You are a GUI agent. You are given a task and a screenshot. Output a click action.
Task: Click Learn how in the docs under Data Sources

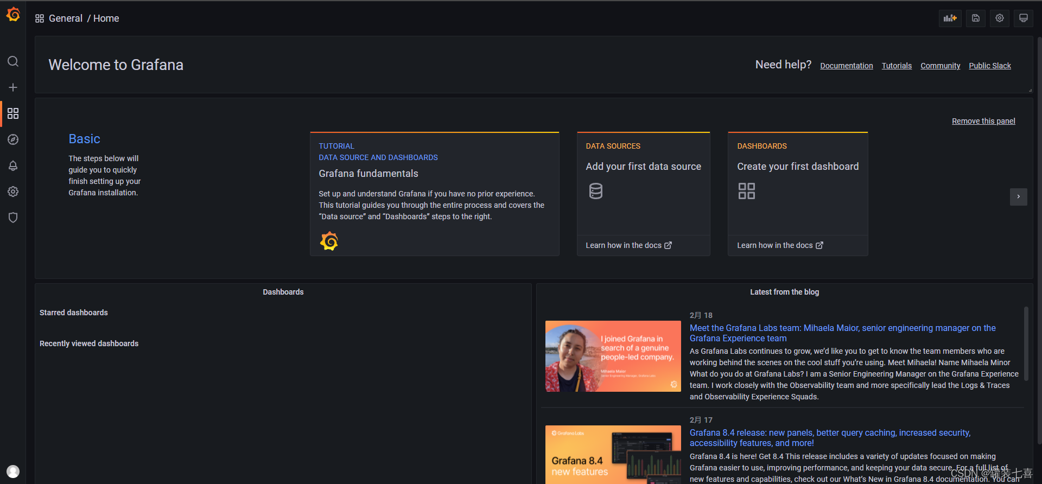(x=624, y=245)
